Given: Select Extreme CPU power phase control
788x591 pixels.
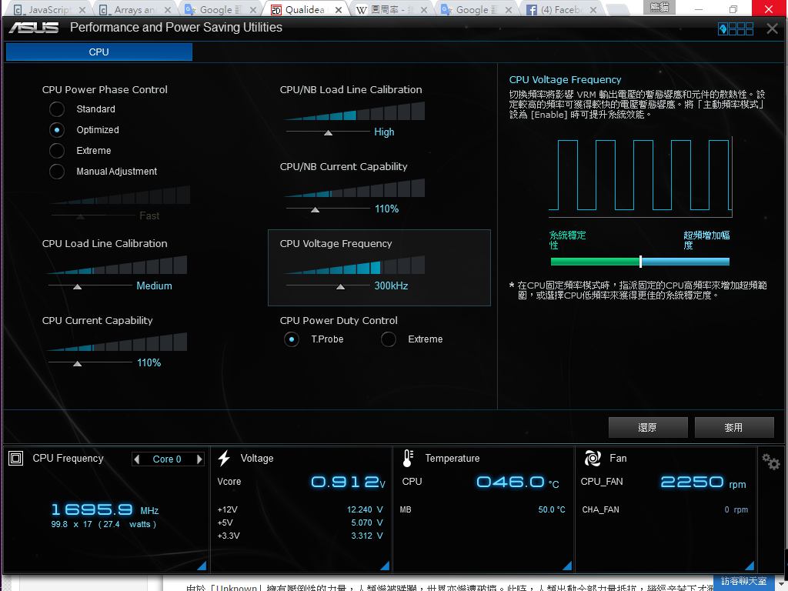Looking at the screenshot, I should tap(57, 151).
